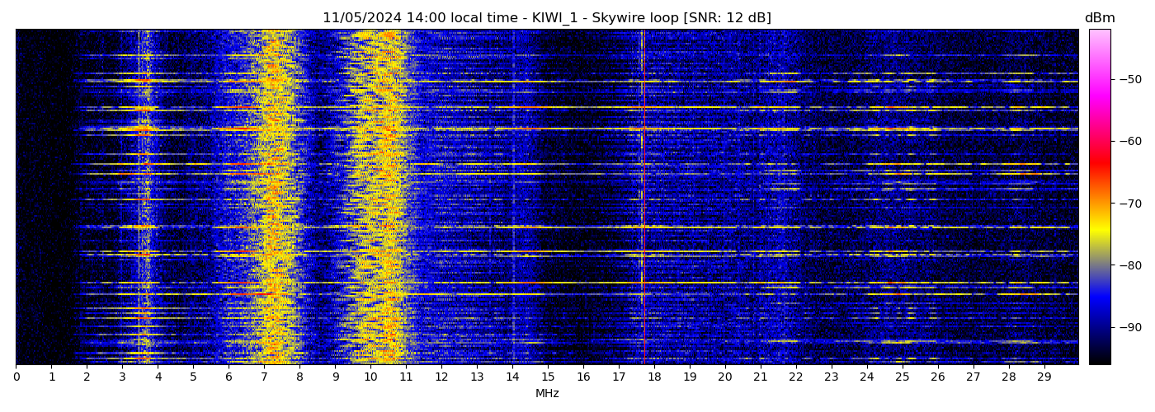Click the −90 colorbar tick label
This screenshot has width=1155, height=412.
coord(1129,327)
